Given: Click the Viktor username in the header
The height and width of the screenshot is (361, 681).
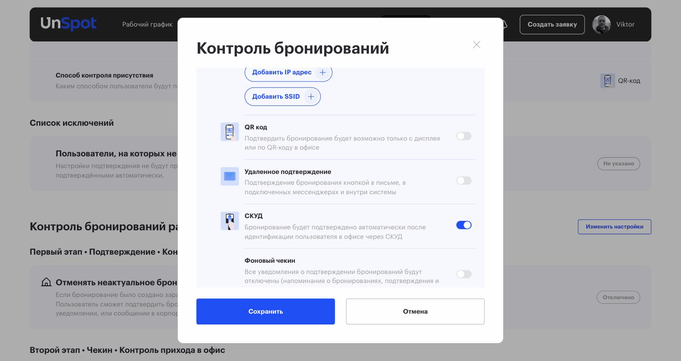Looking at the screenshot, I should point(626,24).
